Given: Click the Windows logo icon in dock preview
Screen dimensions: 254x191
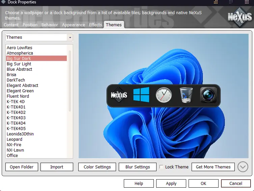Looking at the screenshot, I should (x=141, y=95).
